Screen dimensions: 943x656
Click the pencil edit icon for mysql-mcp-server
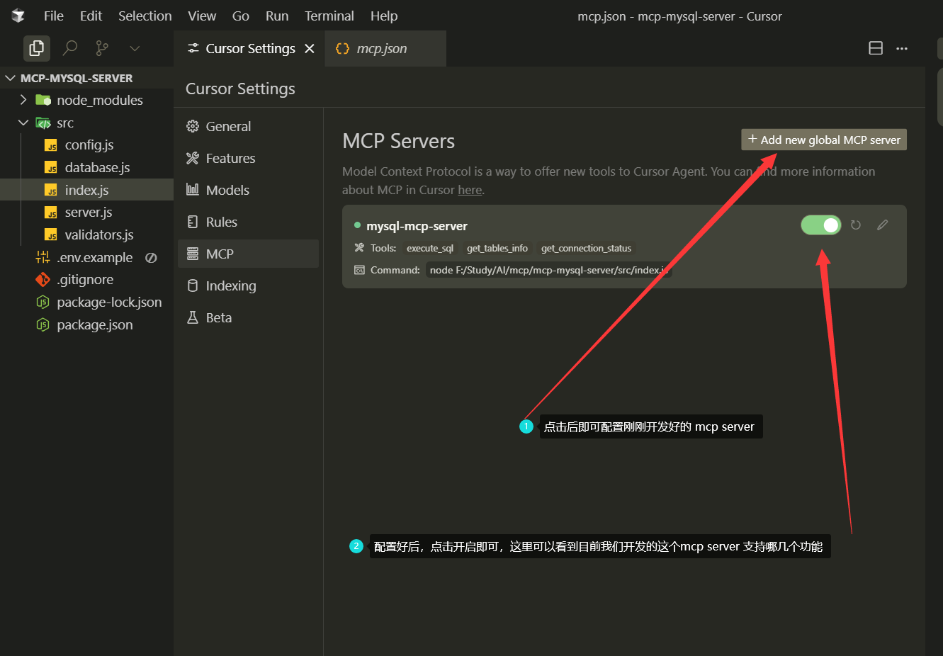(882, 225)
